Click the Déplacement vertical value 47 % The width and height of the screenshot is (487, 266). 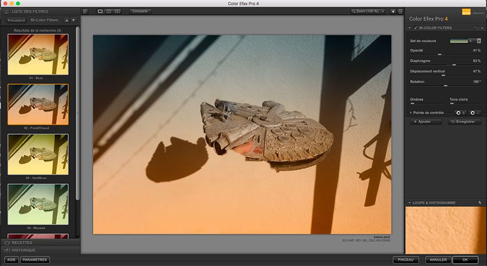pyautogui.click(x=477, y=71)
